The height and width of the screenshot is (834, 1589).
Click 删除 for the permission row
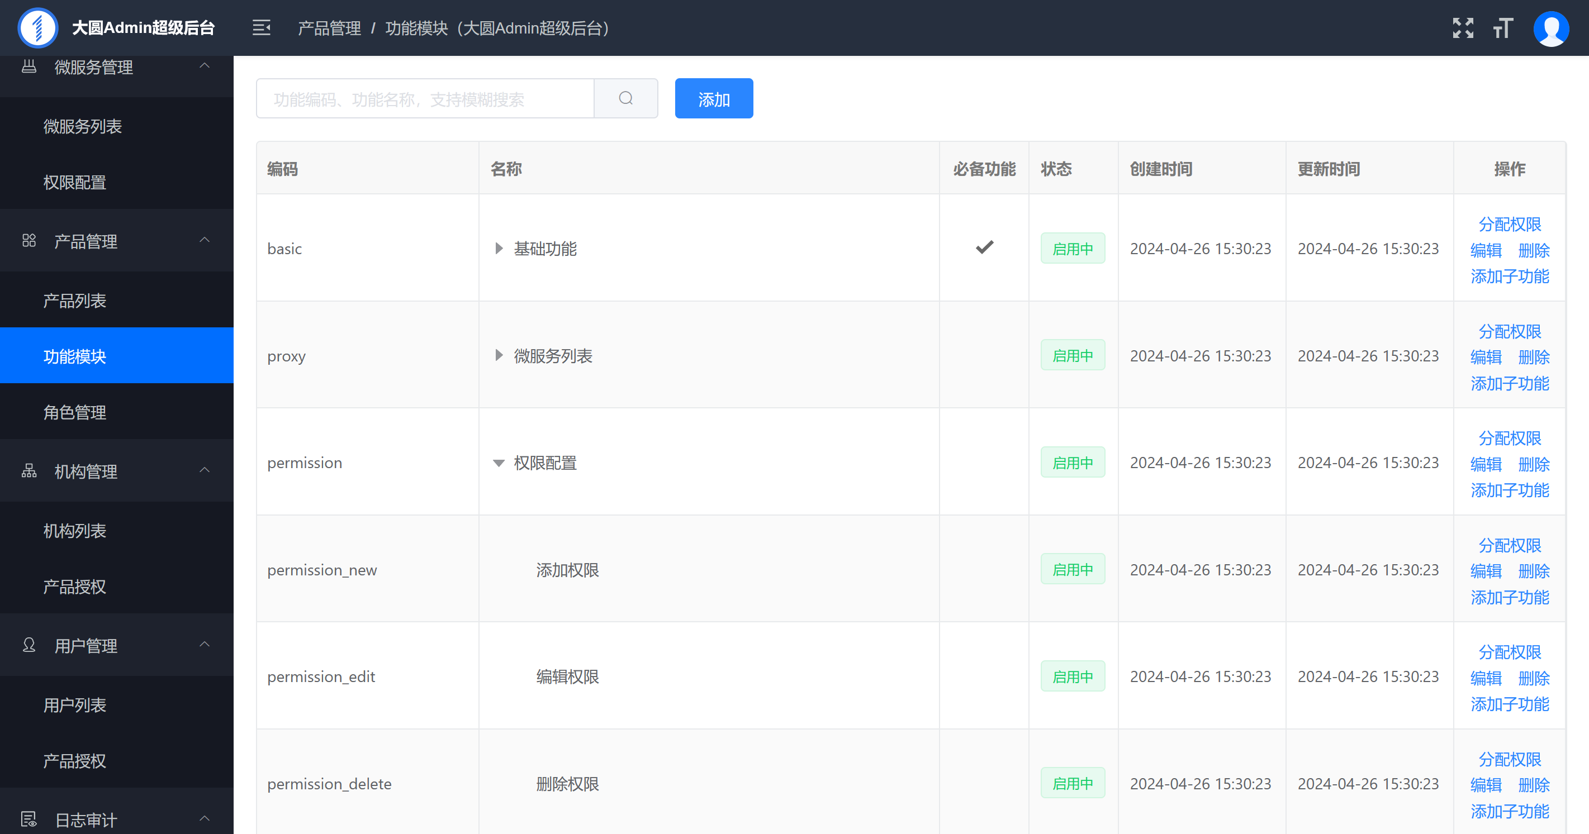[x=1534, y=464]
